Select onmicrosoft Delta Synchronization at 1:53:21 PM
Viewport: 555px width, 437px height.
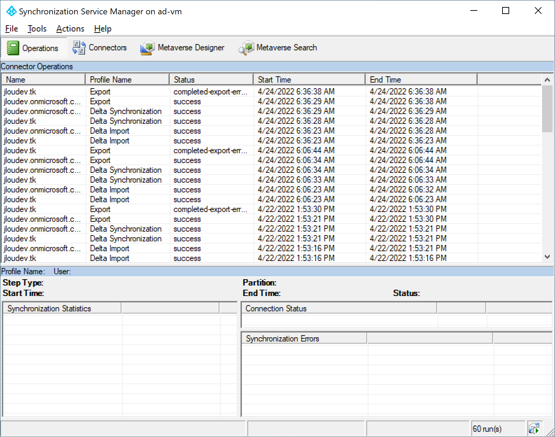pos(271,228)
